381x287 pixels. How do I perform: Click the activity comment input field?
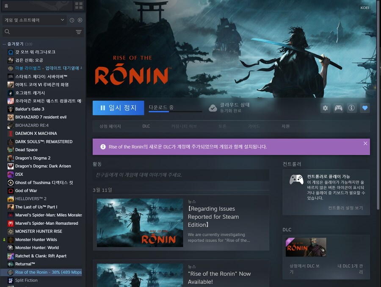point(182,175)
